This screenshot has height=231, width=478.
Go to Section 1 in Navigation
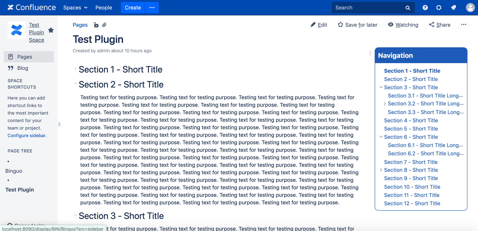(x=412, y=71)
